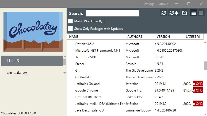Minimize the Chocolatey GUI window
Image resolution: width=207 pixels, height=116 pixels.
[x=177, y=4]
